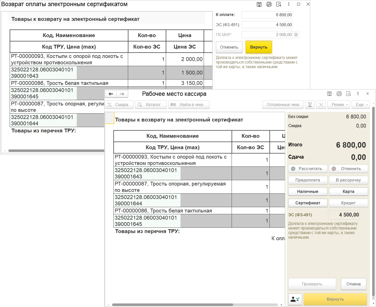Viewport: 376px width, 307px height.
Task: Click the ПК МИР amount field
Action: tap(267, 35)
